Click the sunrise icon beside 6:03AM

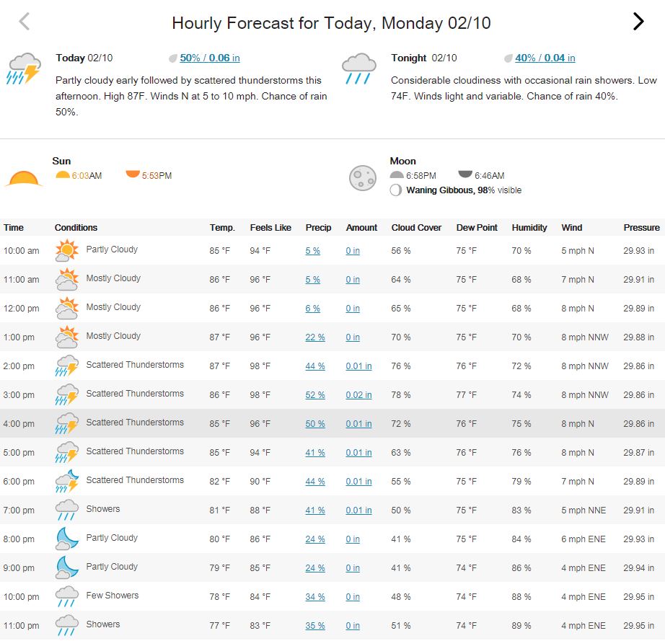point(63,174)
